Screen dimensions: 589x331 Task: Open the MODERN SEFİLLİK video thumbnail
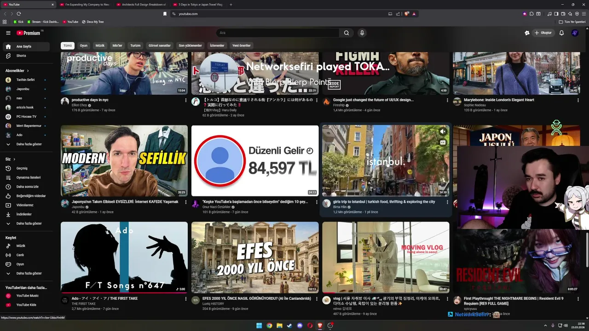[124, 161]
